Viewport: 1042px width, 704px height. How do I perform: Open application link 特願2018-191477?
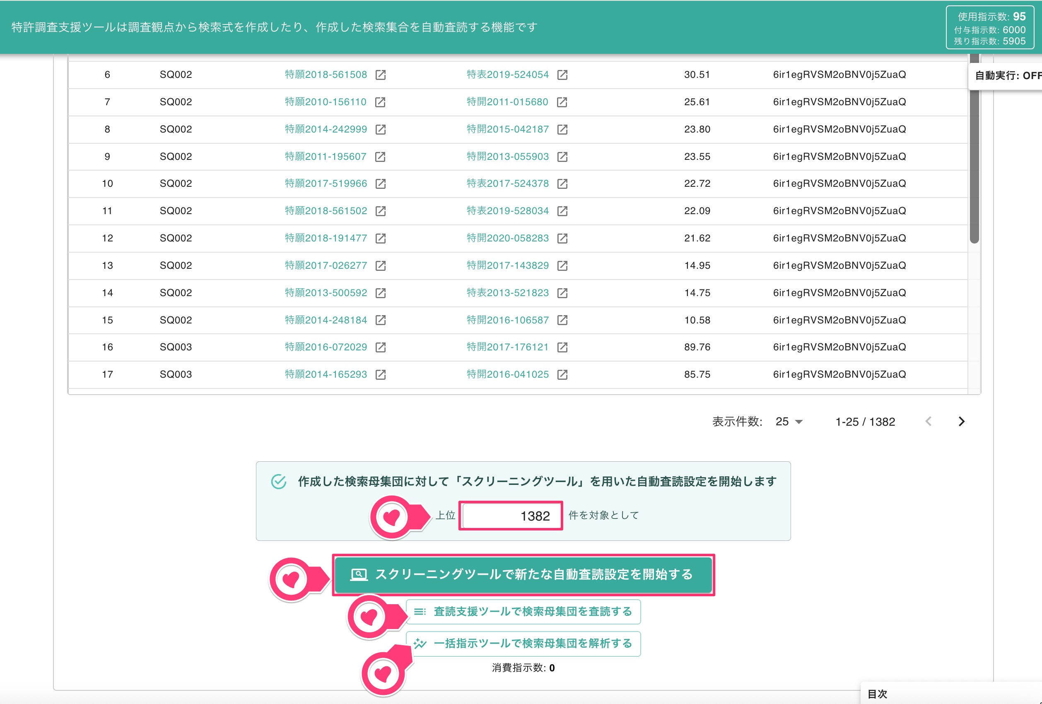(326, 239)
